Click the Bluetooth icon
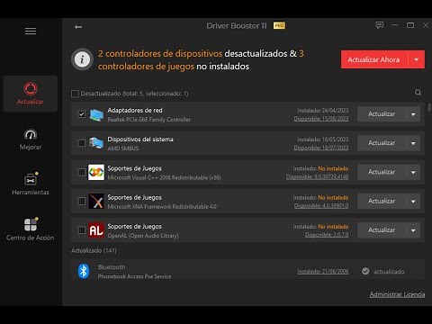Screen dimensions: 432x324 click(84, 271)
